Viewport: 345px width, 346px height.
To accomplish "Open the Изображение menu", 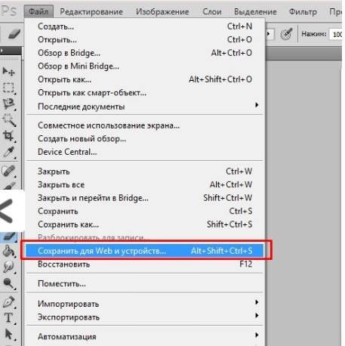I will 162,11.
